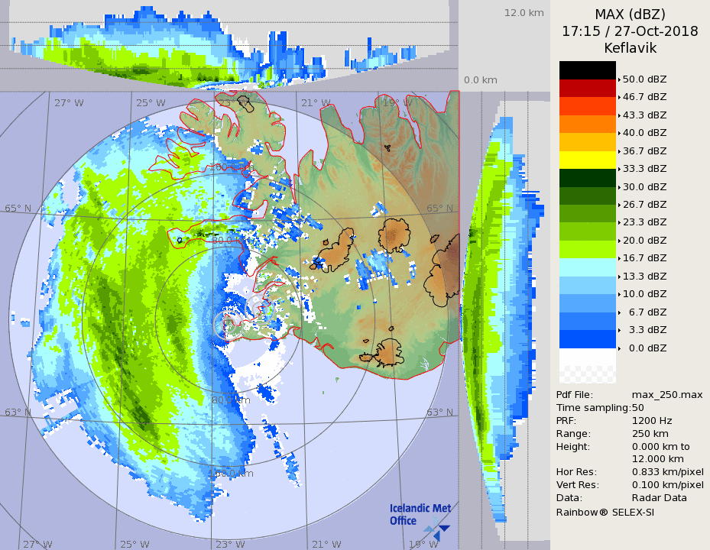The image size is (710, 550).
Task: Click the arrow marker beside 50.0 dBZ
Action: (619, 79)
